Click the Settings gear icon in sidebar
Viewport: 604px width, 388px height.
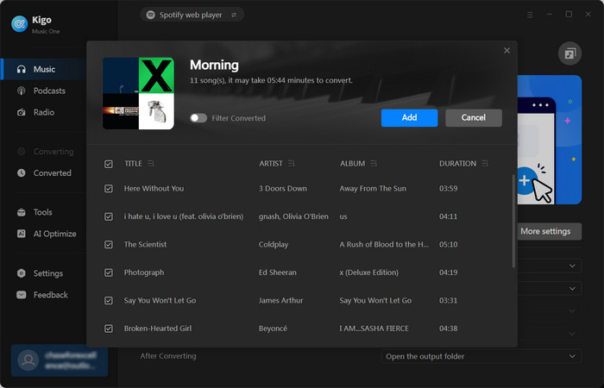[x=22, y=273]
